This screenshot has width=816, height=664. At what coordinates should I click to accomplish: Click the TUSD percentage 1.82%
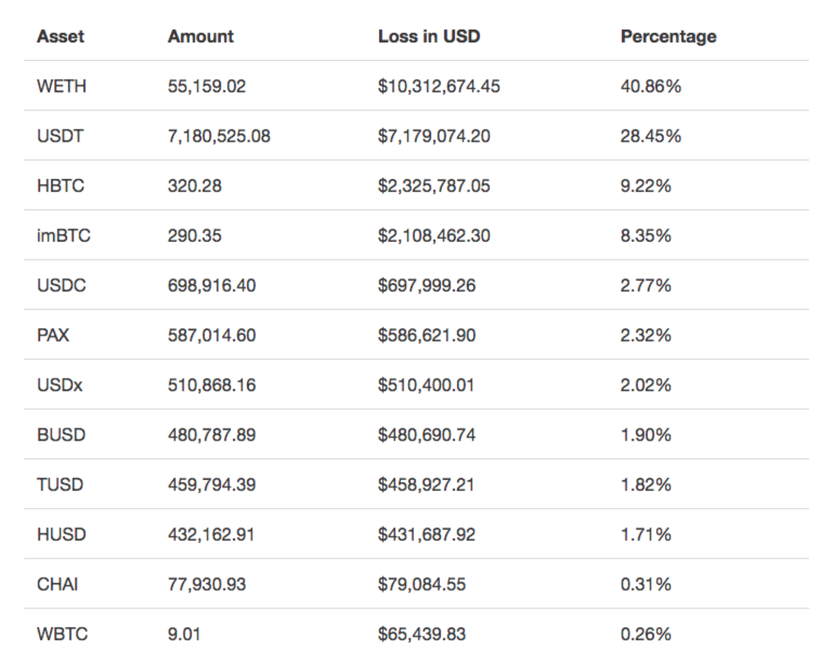(x=646, y=485)
